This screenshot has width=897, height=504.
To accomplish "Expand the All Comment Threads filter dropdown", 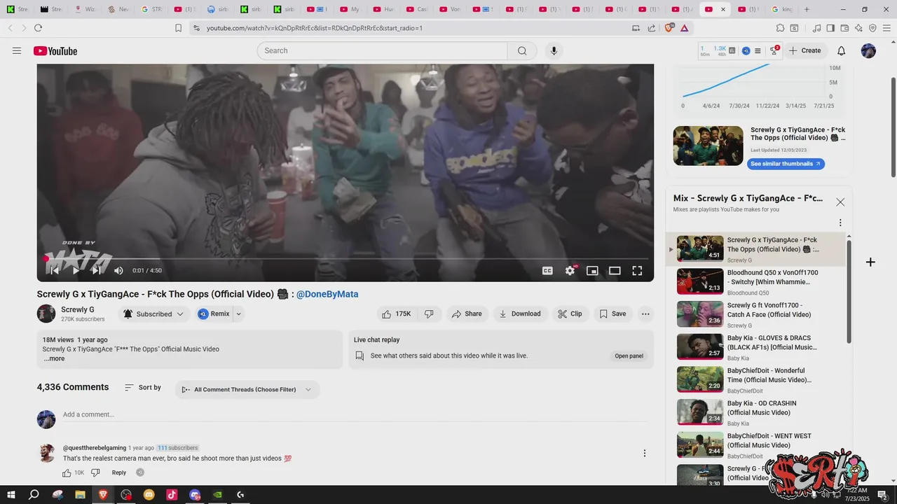I will pos(247,389).
